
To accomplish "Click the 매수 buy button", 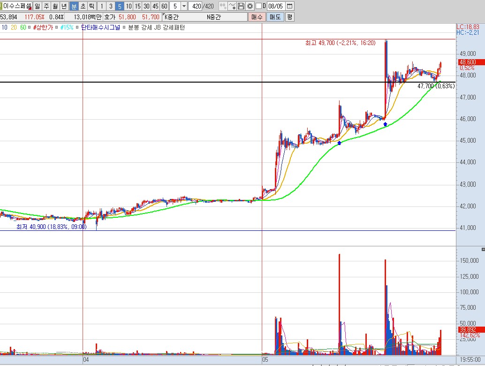I will pyautogui.click(x=257, y=17).
